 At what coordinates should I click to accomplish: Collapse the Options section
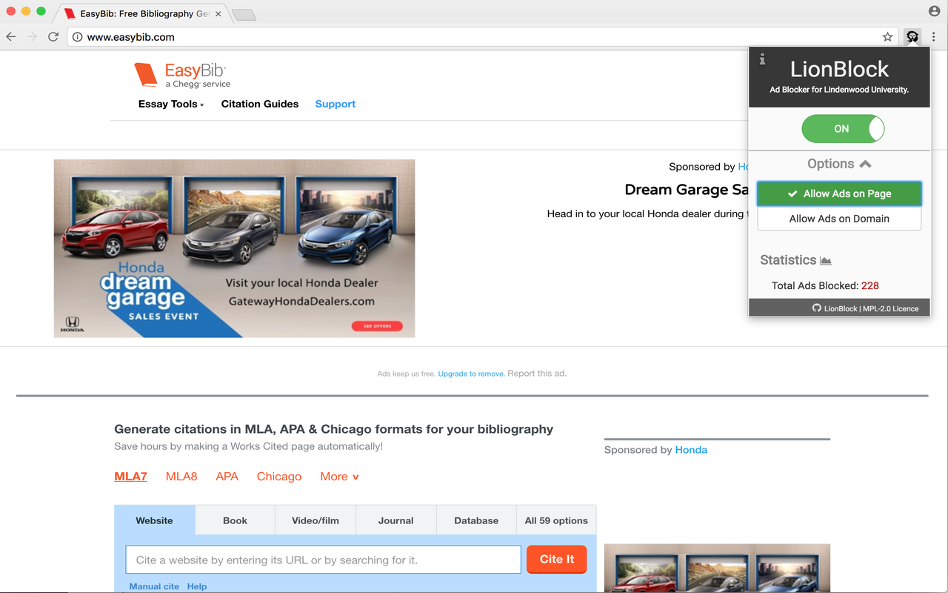point(839,164)
